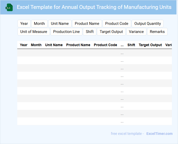The height and width of the screenshot is (144, 178).
Task: Click the Year column header in table
Action: pyautogui.click(x=24, y=45)
